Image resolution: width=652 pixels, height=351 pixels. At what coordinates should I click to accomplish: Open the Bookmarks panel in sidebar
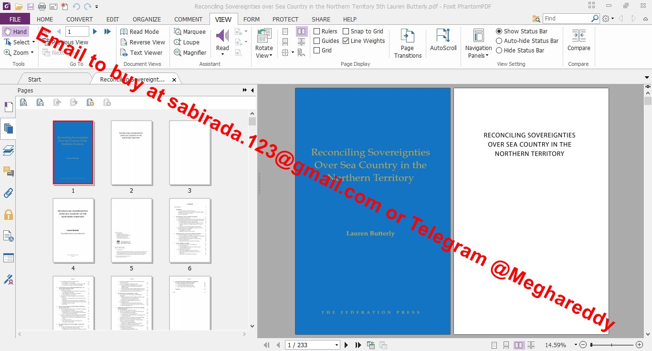tap(8, 107)
